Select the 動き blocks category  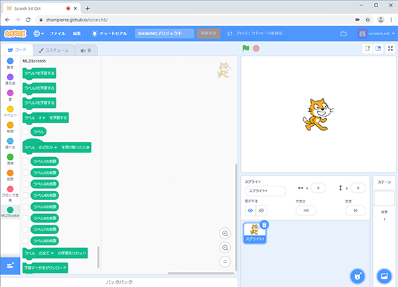tap(10, 64)
